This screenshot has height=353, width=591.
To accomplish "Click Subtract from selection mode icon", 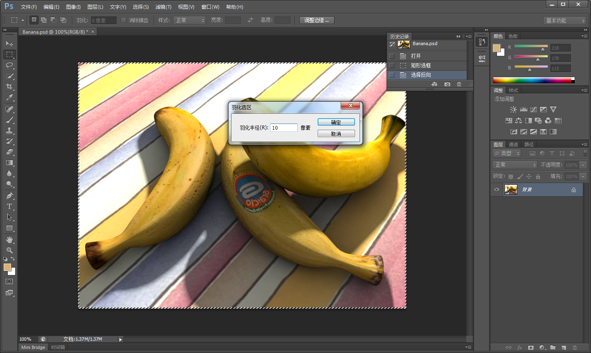I will (53, 20).
